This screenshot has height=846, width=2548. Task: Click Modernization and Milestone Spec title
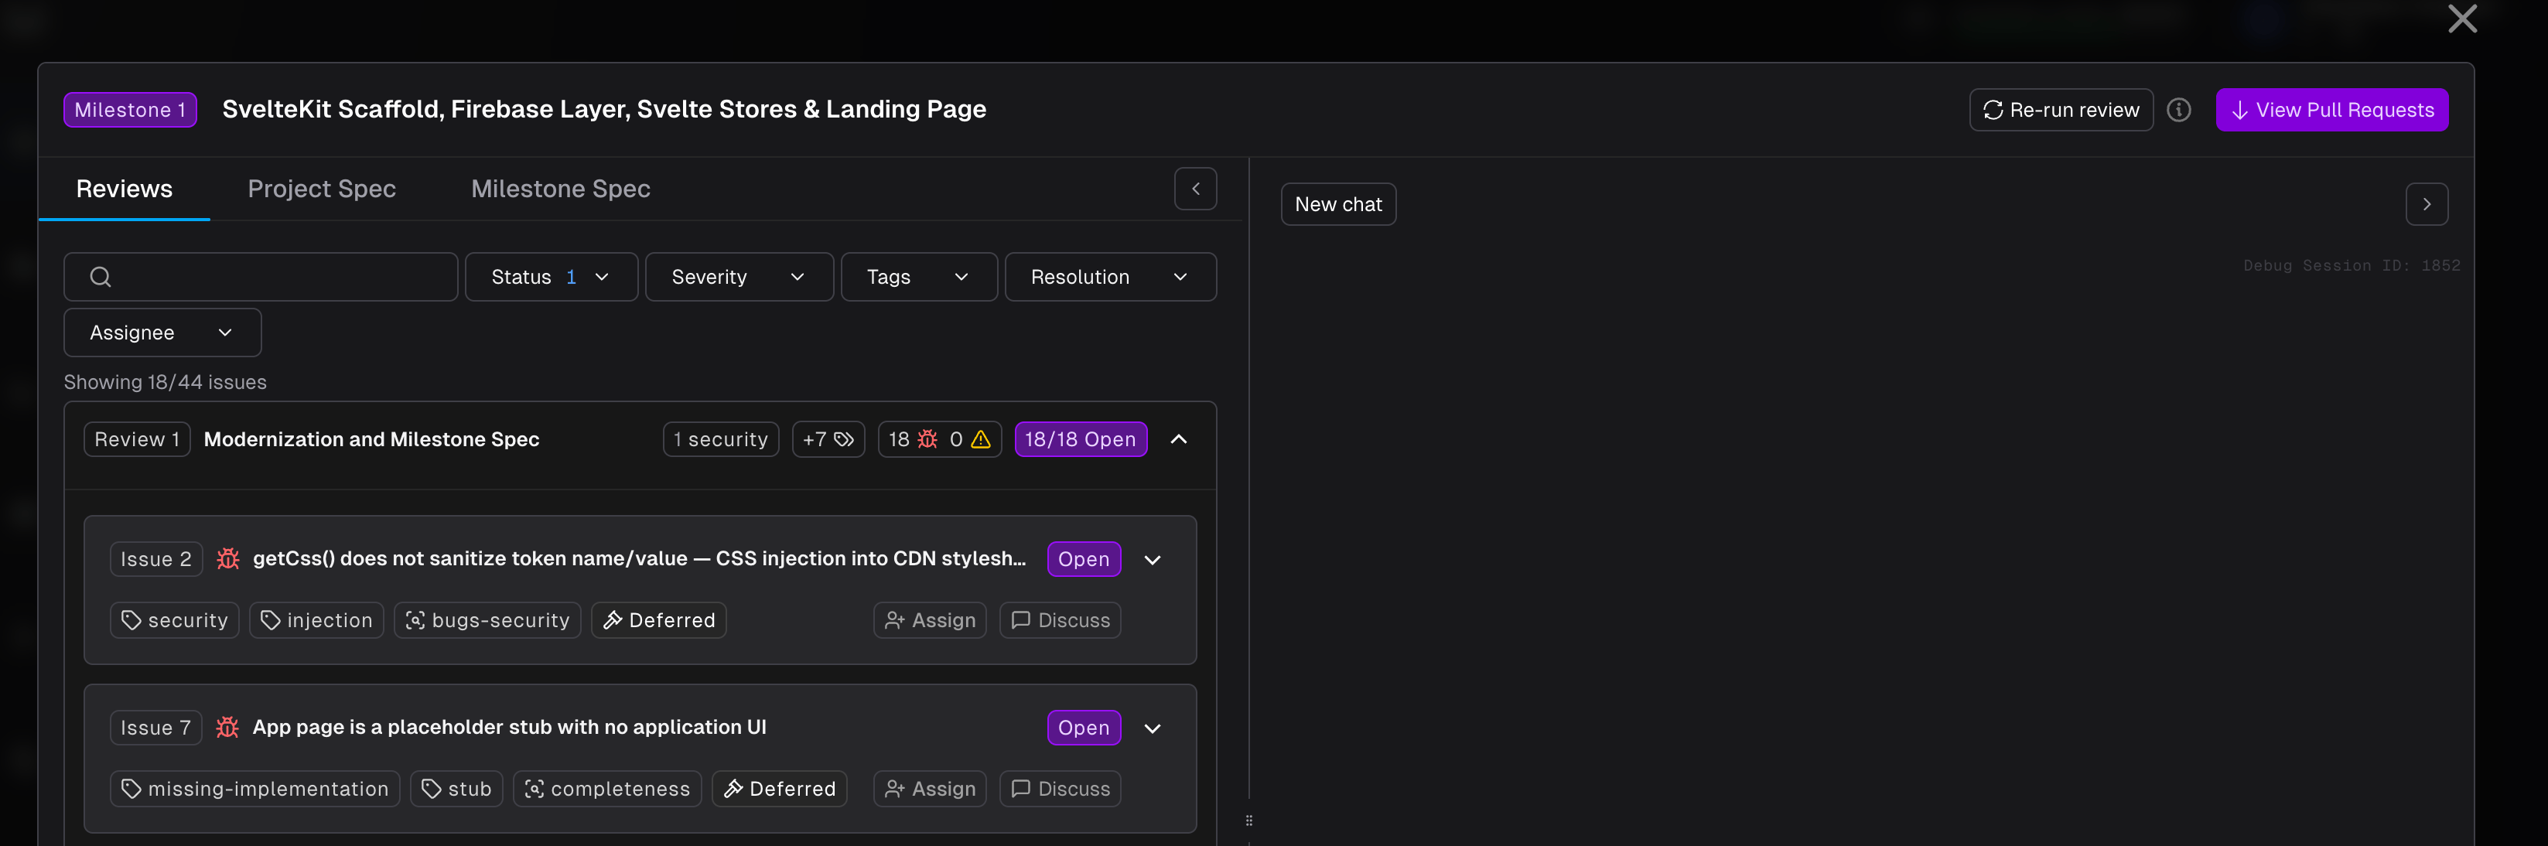371,440
